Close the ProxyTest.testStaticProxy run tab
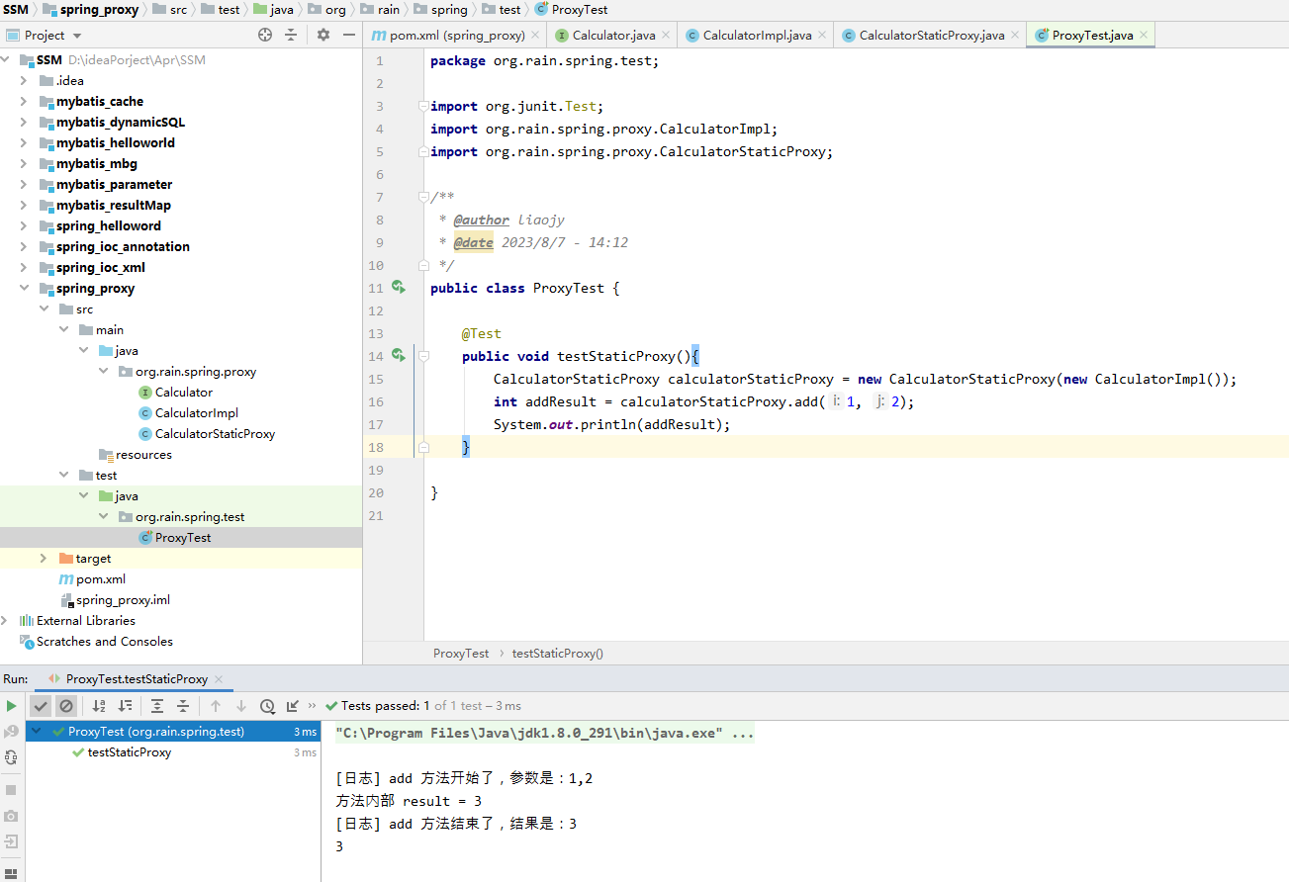 coord(219,679)
